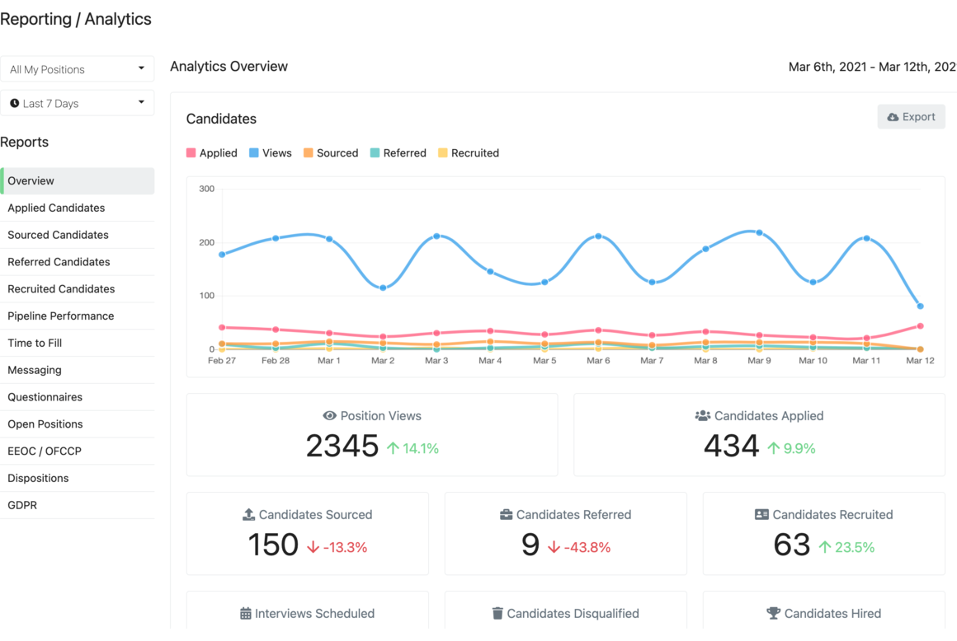Screen dimensions: 957x641
Task: Click the eye icon beside Position Views
Action: coord(329,415)
